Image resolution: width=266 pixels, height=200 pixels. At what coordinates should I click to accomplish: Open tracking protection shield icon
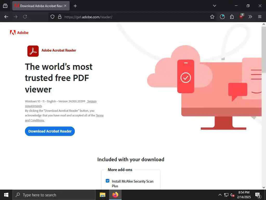click(52, 17)
